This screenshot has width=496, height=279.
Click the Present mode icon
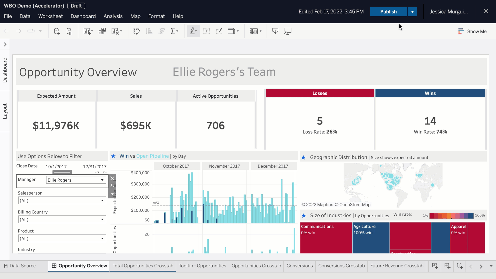[x=288, y=31]
